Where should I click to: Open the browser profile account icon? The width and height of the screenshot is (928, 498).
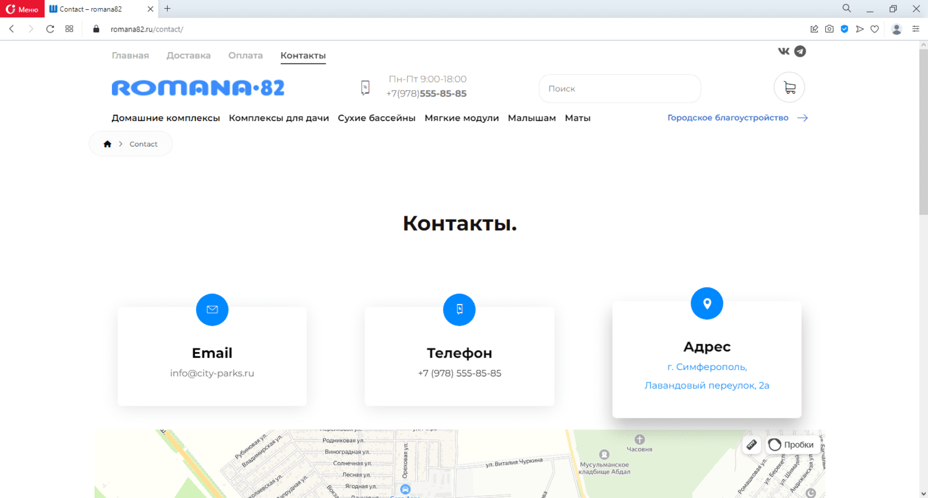coord(896,29)
